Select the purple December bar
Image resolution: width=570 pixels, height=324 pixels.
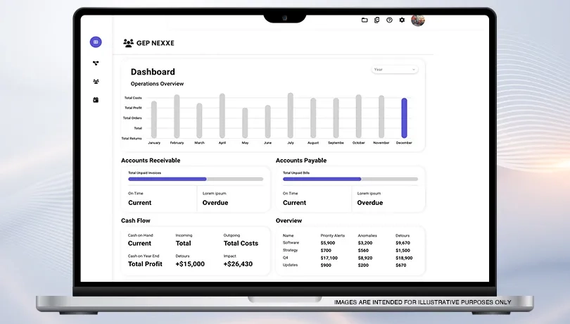tap(404, 118)
